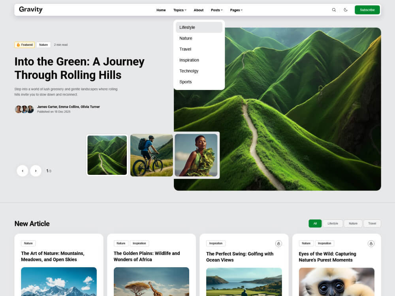Click the previous arrow below the carousel

(x=23, y=170)
